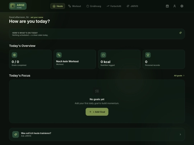Click the 'Today's Focus' heading
This screenshot has width=194, height=145.
(x=20, y=76)
